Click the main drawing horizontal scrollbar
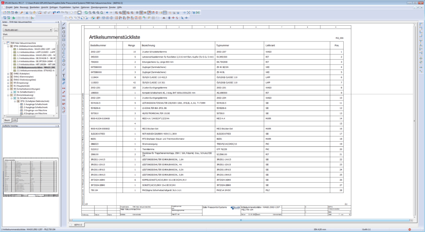The width and height of the screenshot is (425, 232). click(x=241, y=220)
